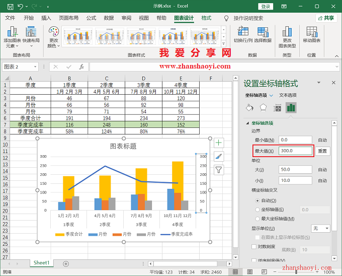Select the third chart style thumbnail

pyautogui.click(x=141, y=36)
